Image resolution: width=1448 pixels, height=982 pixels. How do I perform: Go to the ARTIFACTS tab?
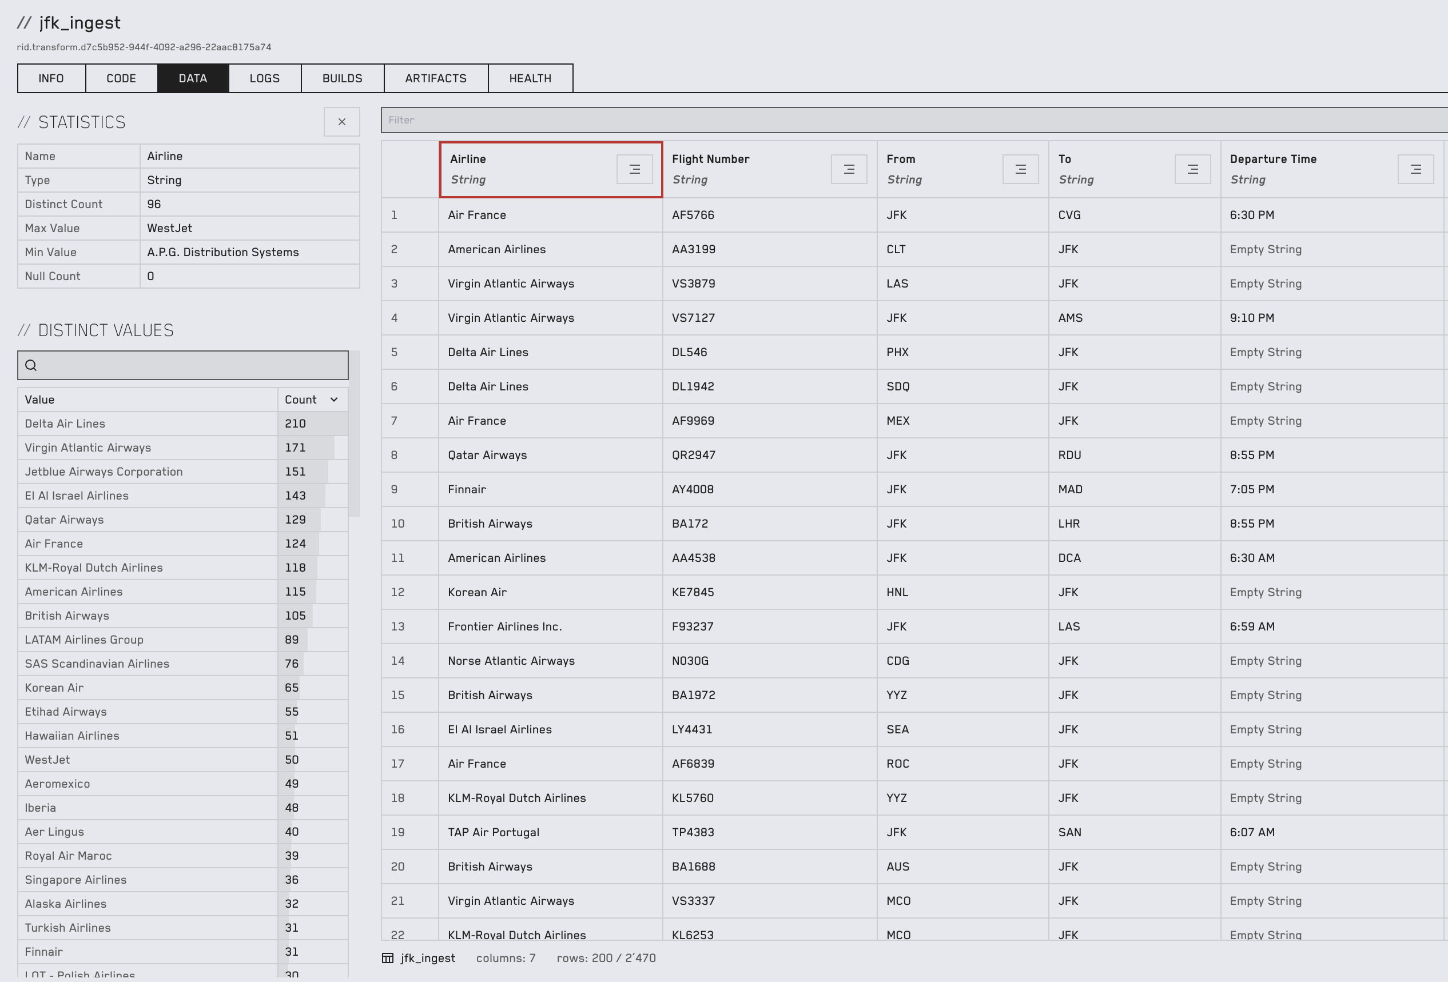436,78
